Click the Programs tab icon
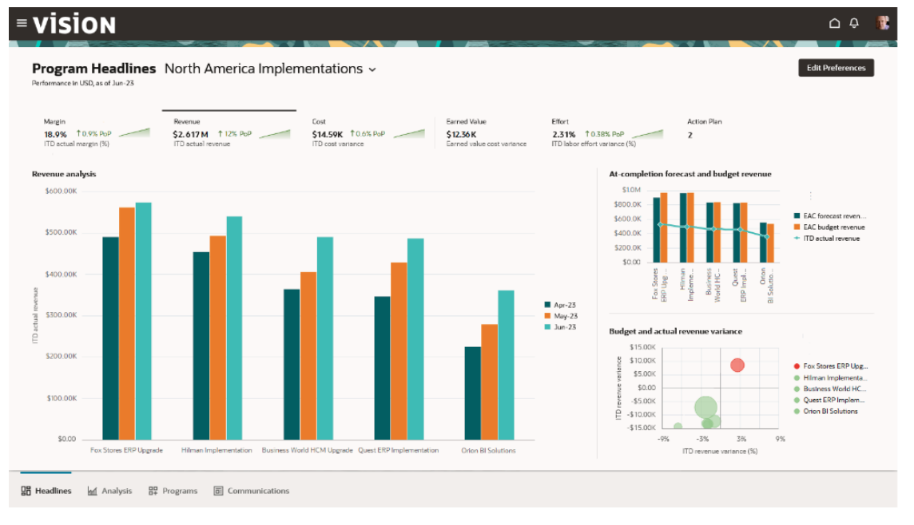Image resolution: width=914 pixels, height=525 pixels. 153,491
